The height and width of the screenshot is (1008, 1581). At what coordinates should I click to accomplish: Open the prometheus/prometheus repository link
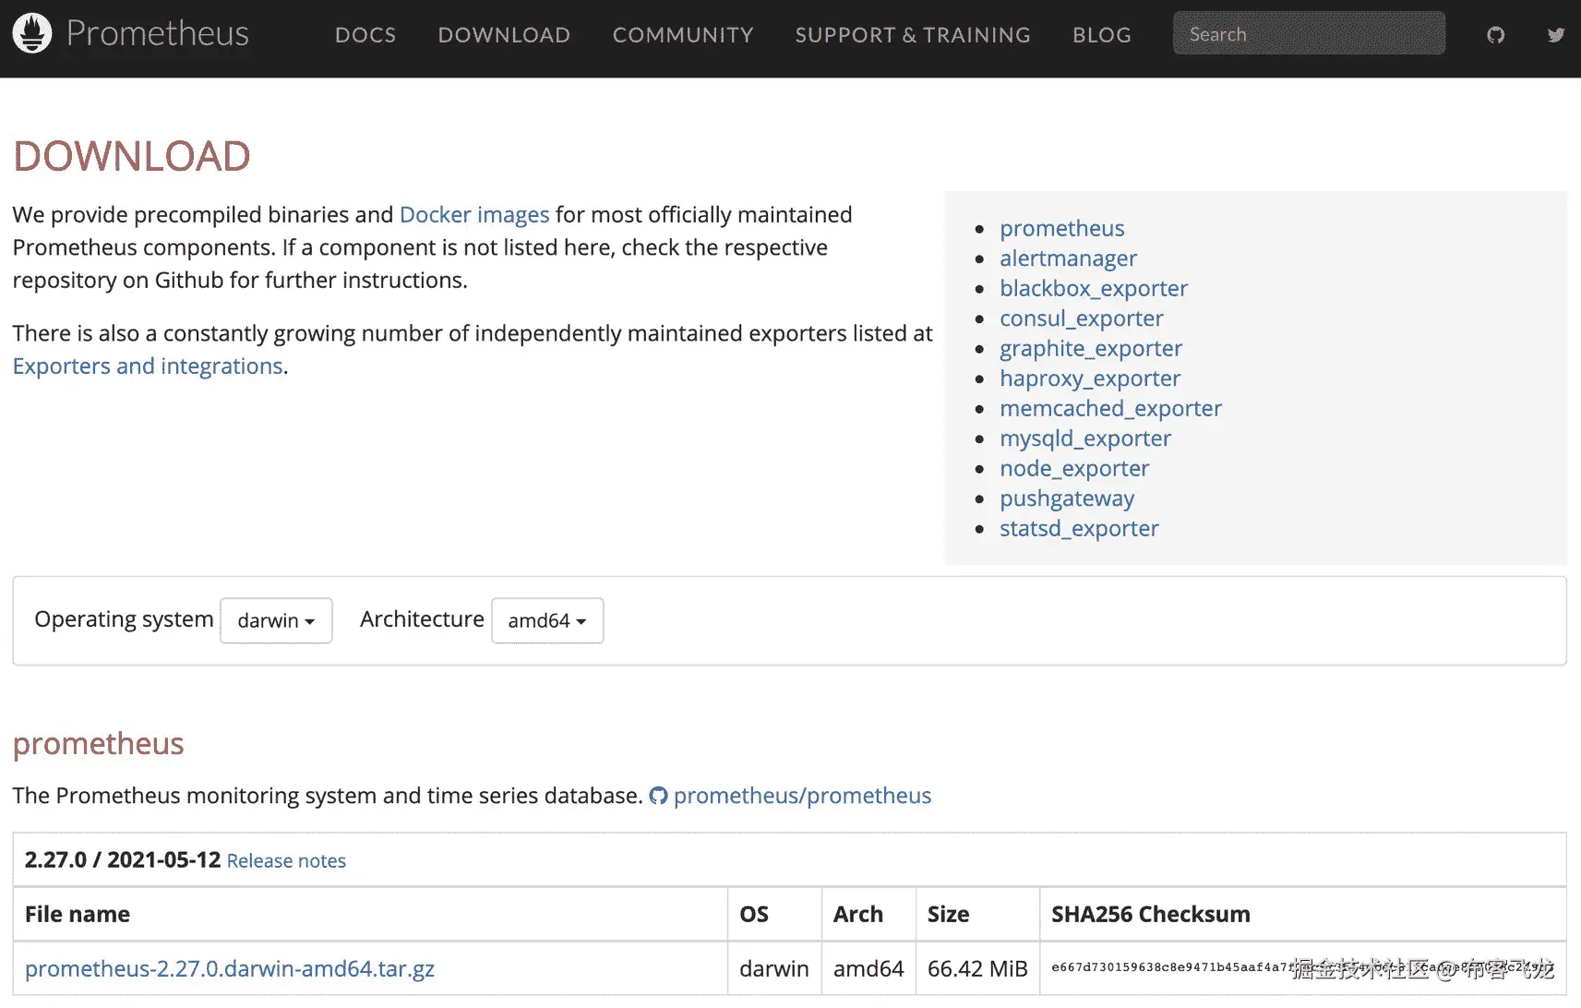coord(802,796)
